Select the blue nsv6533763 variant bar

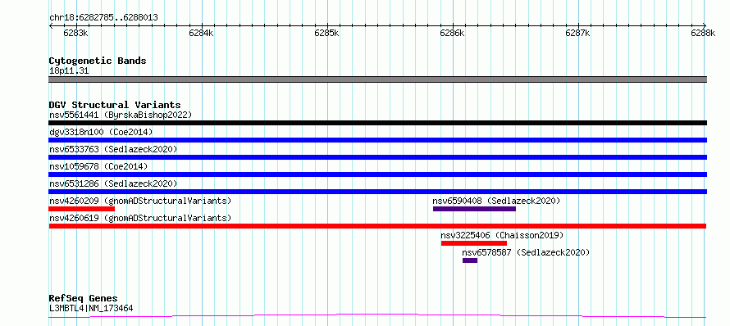pyautogui.click(x=377, y=157)
